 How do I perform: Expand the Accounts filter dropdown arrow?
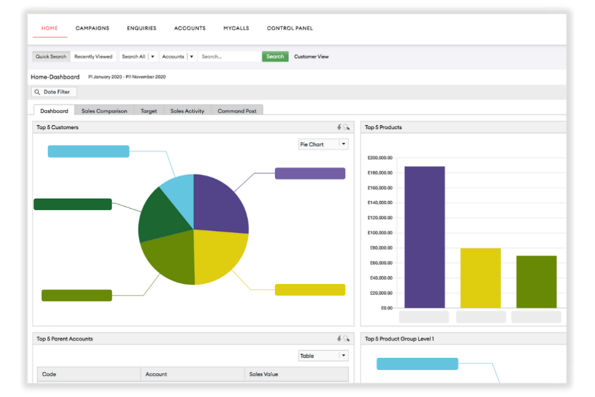click(191, 57)
